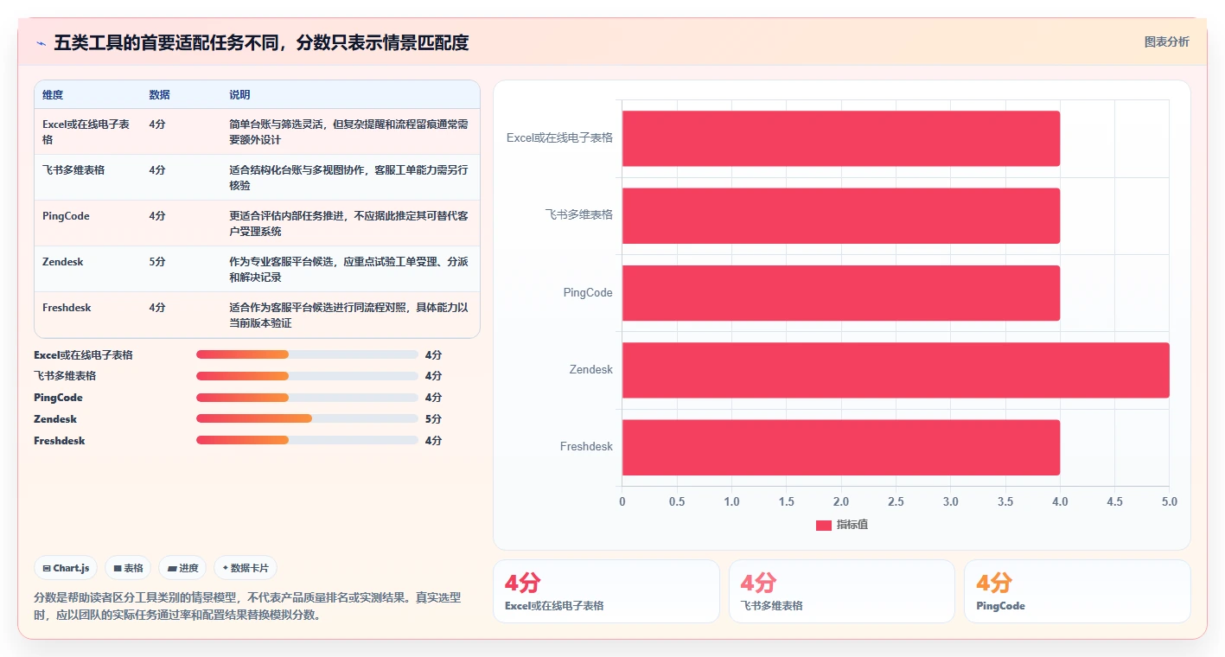Viewport: 1225px width, 657px height.
Task: Click the red 指标值 legend color box
Action: click(x=823, y=525)
